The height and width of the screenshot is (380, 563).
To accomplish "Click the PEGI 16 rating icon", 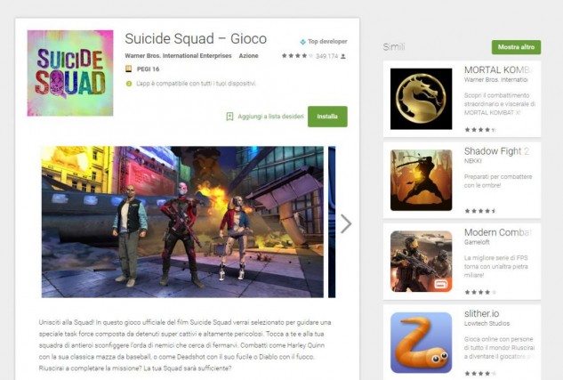I will 129,69.
